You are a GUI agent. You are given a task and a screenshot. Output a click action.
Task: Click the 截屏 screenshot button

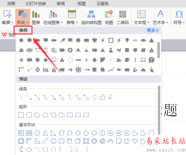[7, 17]
